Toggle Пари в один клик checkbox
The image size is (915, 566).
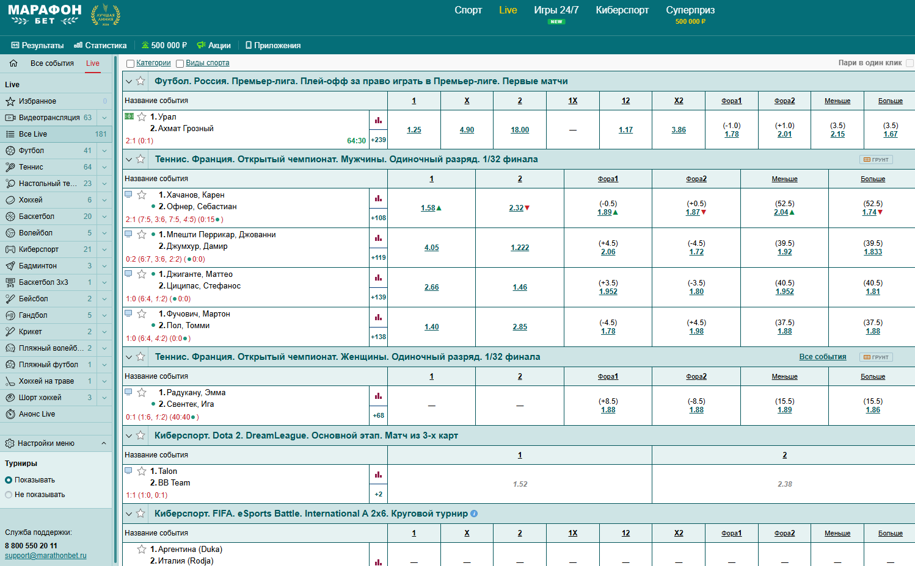(910, 63)
